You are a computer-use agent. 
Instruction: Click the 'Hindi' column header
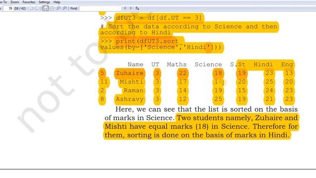(x=263, y=64)
